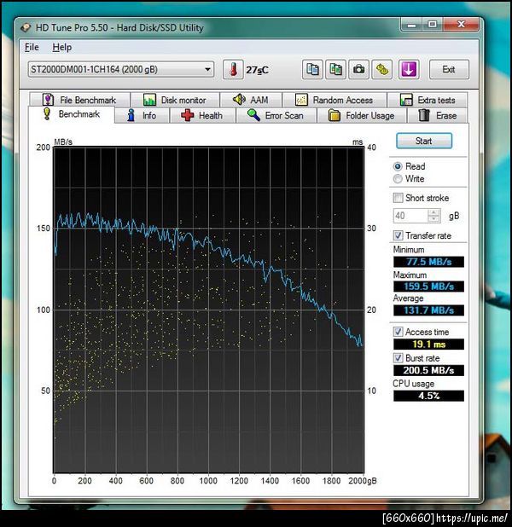Click the Minimum 77.5 MB/s value
The height and width of the screenshot is (527, 512).
[x=428, y=262]
